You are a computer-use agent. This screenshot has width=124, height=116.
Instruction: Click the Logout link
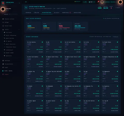[x=6, y=74]
